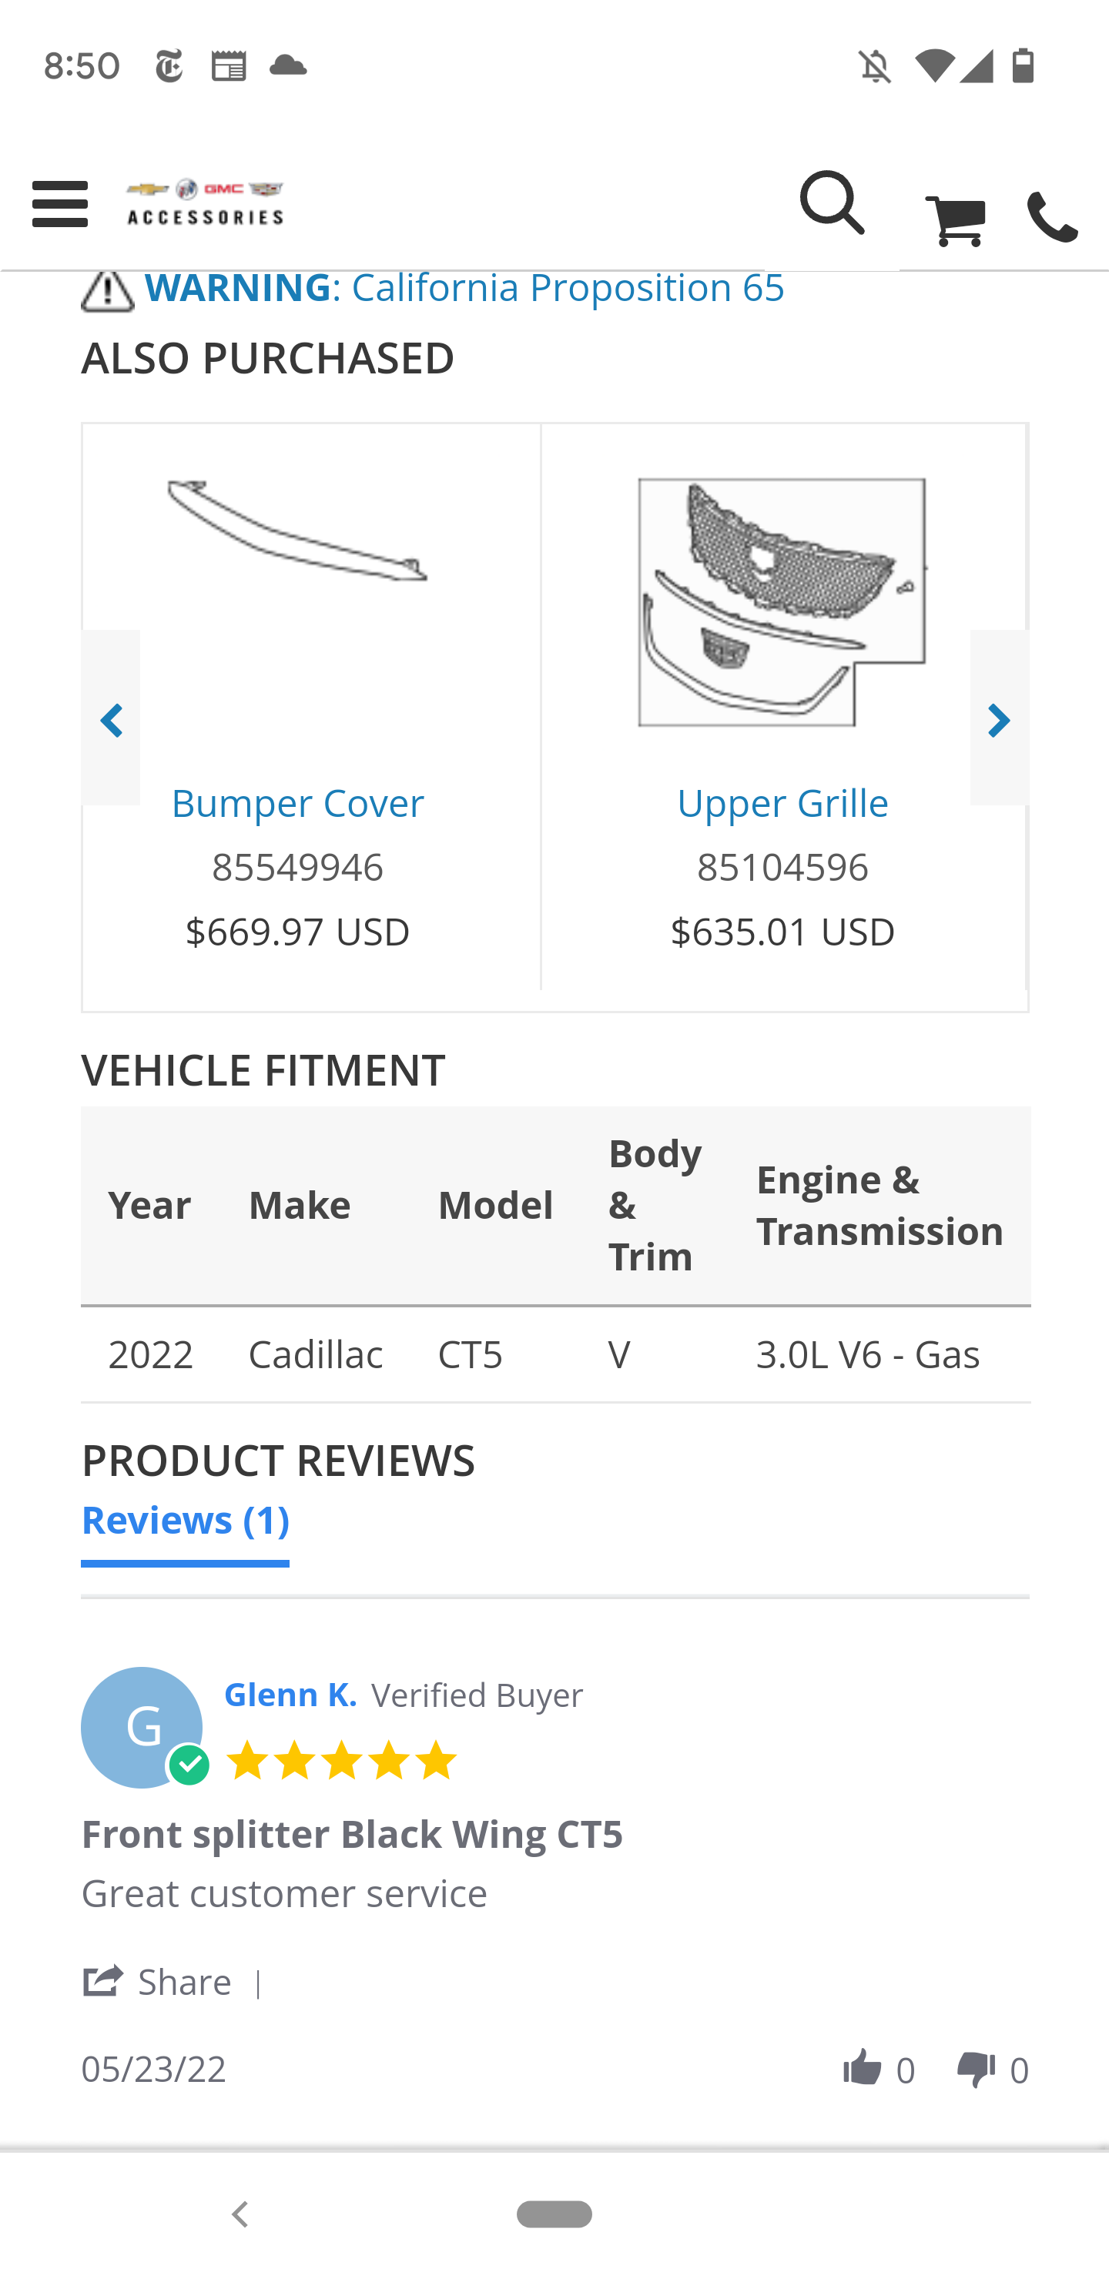Image resolution: width=1109 pixels, height=2279 pixels.
Task: Tap the search magnifier icon
Action: coord(831,204)
